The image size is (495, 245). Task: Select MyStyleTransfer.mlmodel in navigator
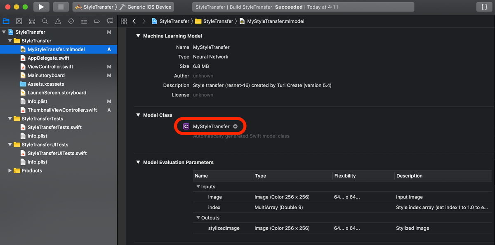59,49
